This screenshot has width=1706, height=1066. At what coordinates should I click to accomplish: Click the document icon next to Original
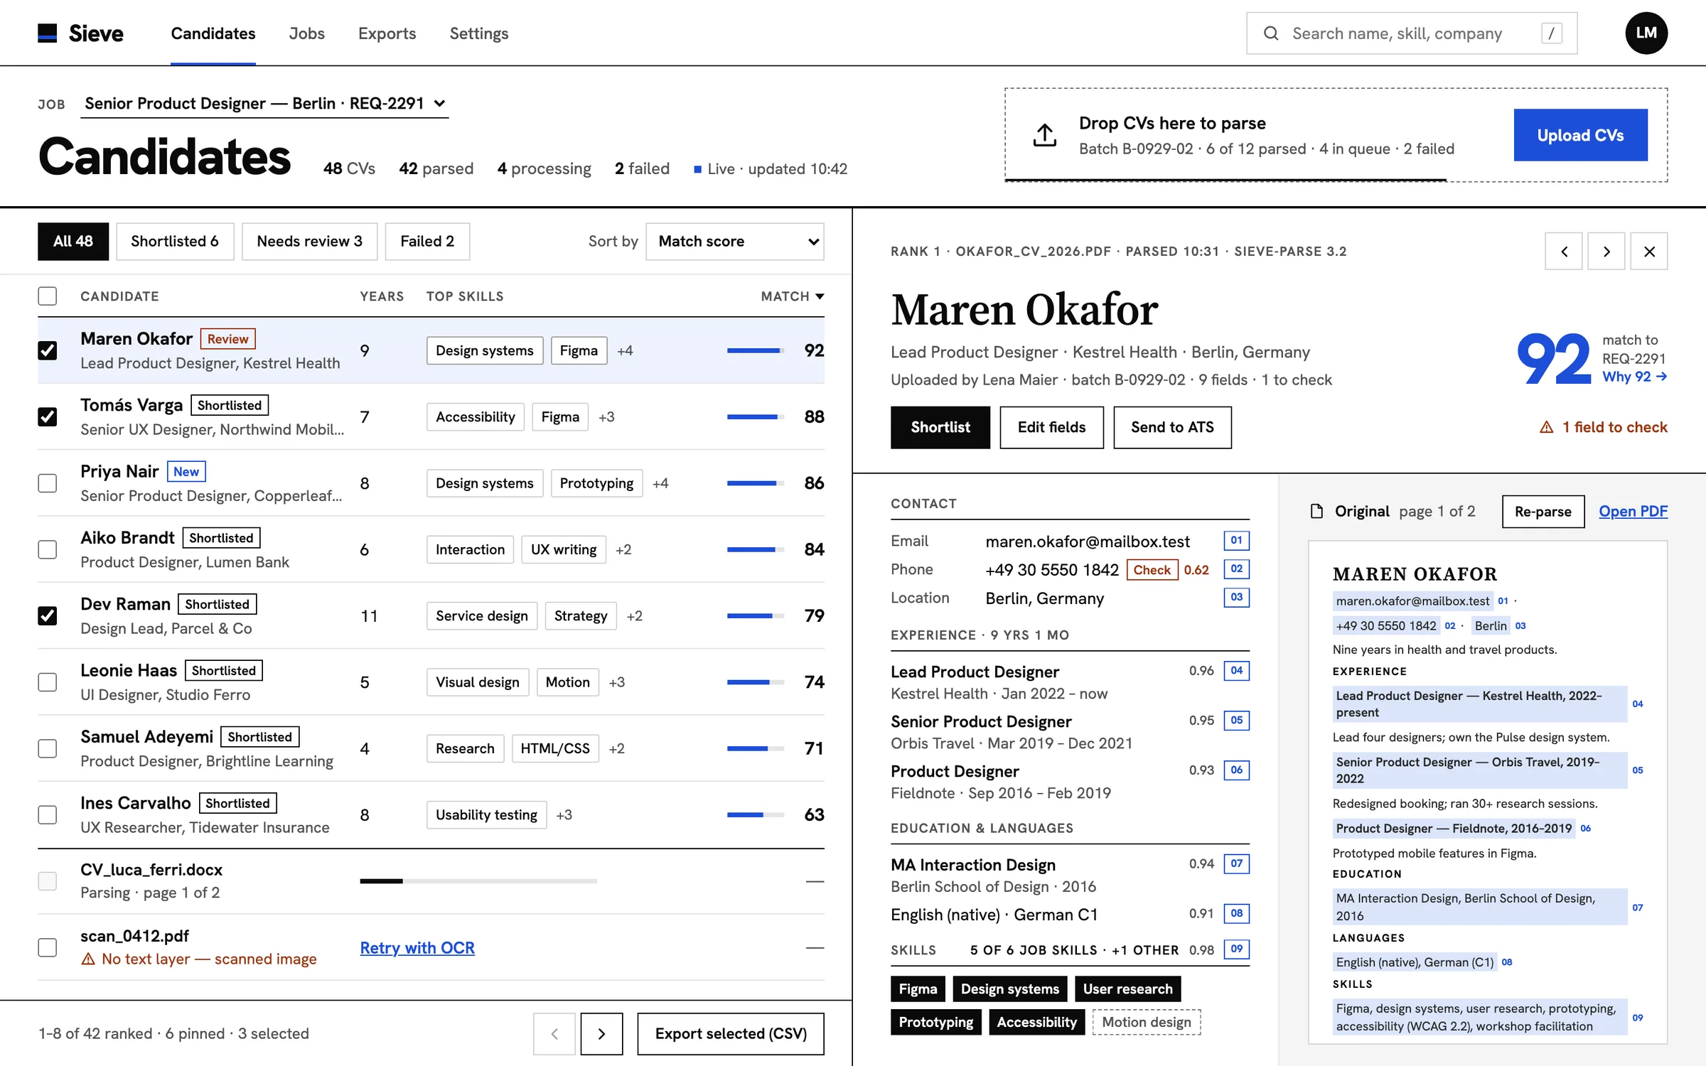1316,512
